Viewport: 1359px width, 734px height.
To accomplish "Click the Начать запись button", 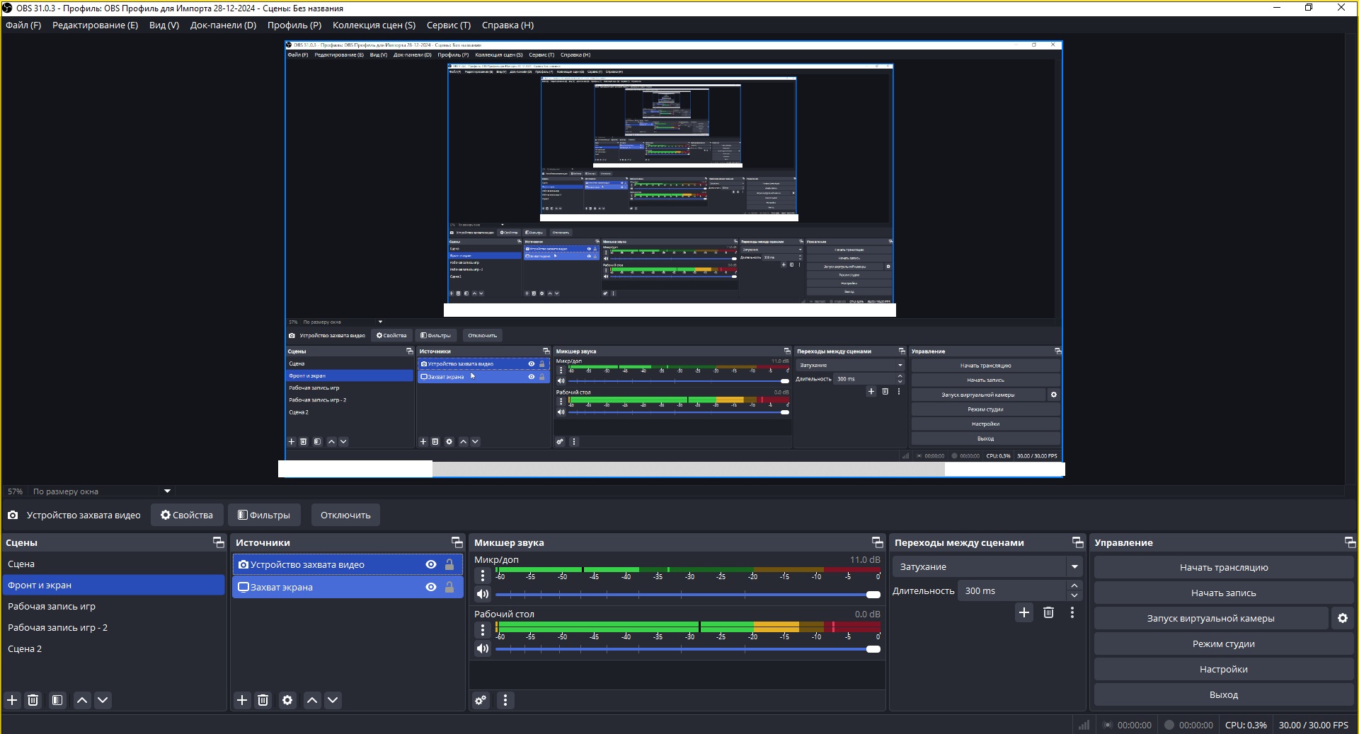I will tap(1224, 593).
